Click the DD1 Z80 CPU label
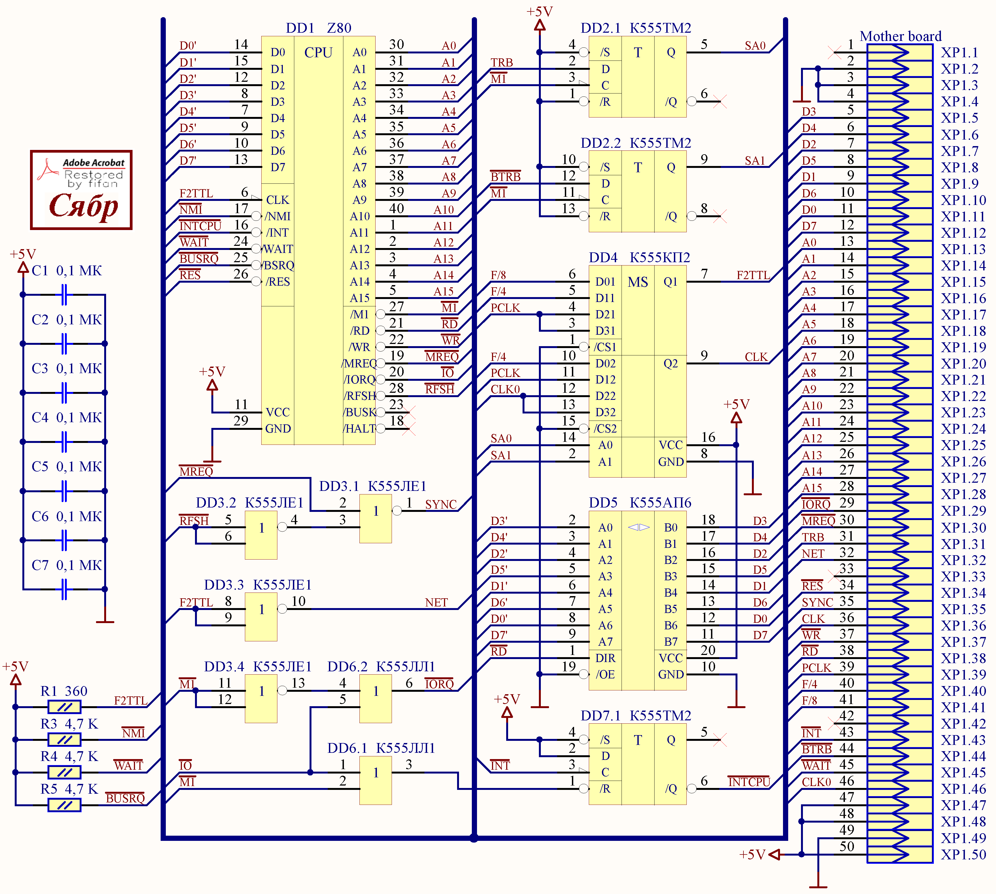Viewport: 996px width, 894px height. coord(319,28)
